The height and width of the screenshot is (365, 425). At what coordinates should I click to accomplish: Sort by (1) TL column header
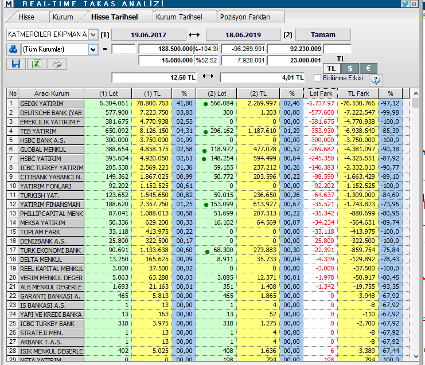(152, 93)
